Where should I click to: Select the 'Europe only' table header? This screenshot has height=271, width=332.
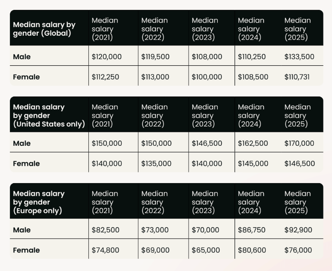(39, 202)
